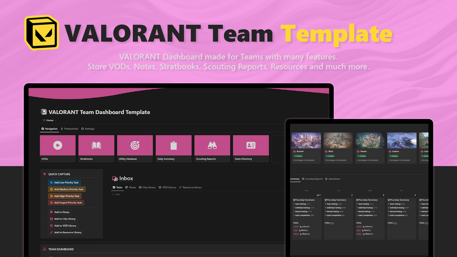This screenshot has width=457, height=257.
Task: Open the Abyss (-) VOD on Jul 1
Action: point(305,234)
